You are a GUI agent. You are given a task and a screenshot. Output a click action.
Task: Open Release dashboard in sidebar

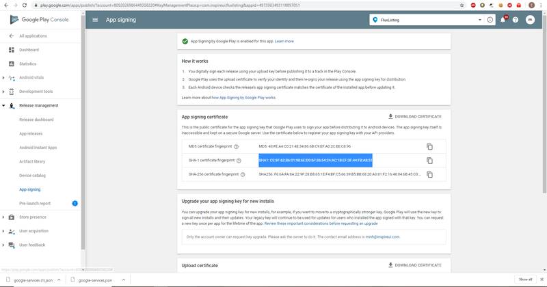point(36,120)
